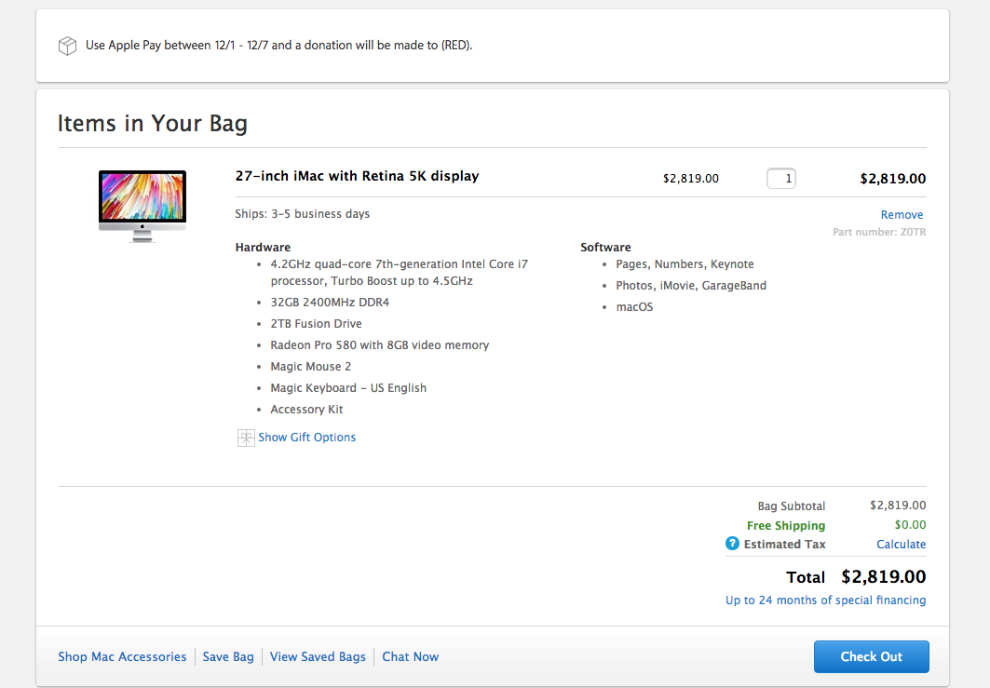Open the 24 months special financing link
The image size is (990, 688).
(826, 600)
